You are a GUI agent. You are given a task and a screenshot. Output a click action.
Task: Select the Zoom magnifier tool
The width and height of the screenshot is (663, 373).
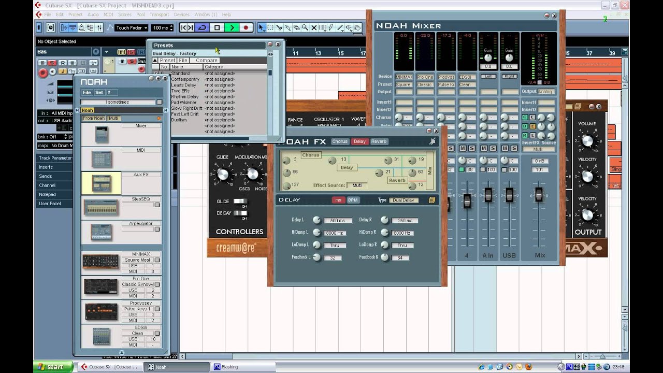point(305,27)
